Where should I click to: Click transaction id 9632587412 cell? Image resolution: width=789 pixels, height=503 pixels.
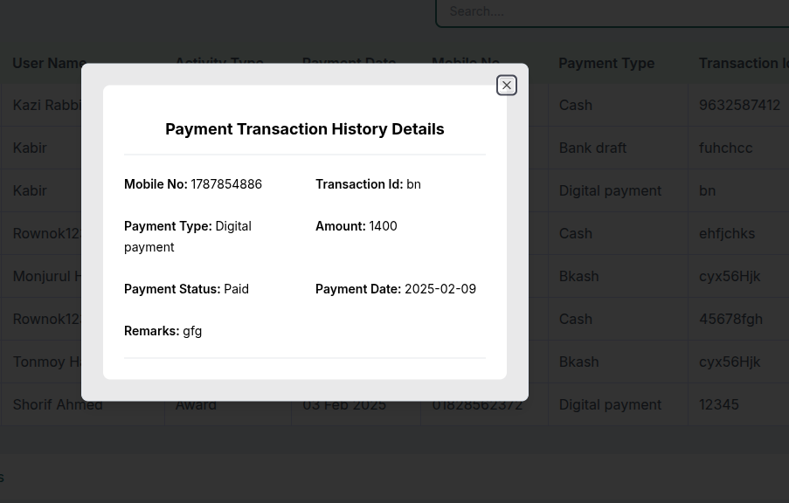(x=739, y=105)
